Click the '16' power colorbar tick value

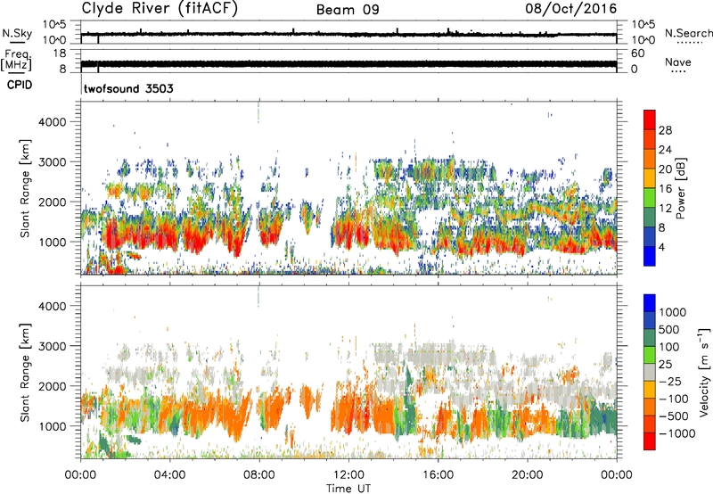665,189
